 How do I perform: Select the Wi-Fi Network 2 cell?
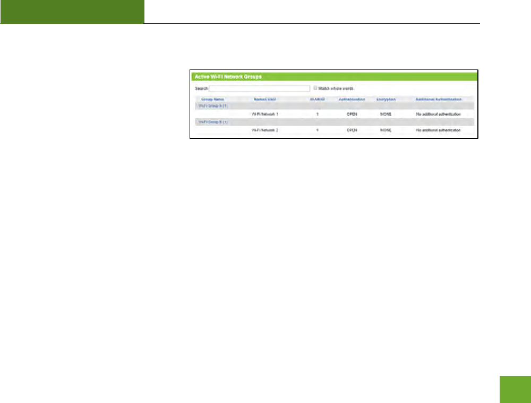(x=265, y=130)
